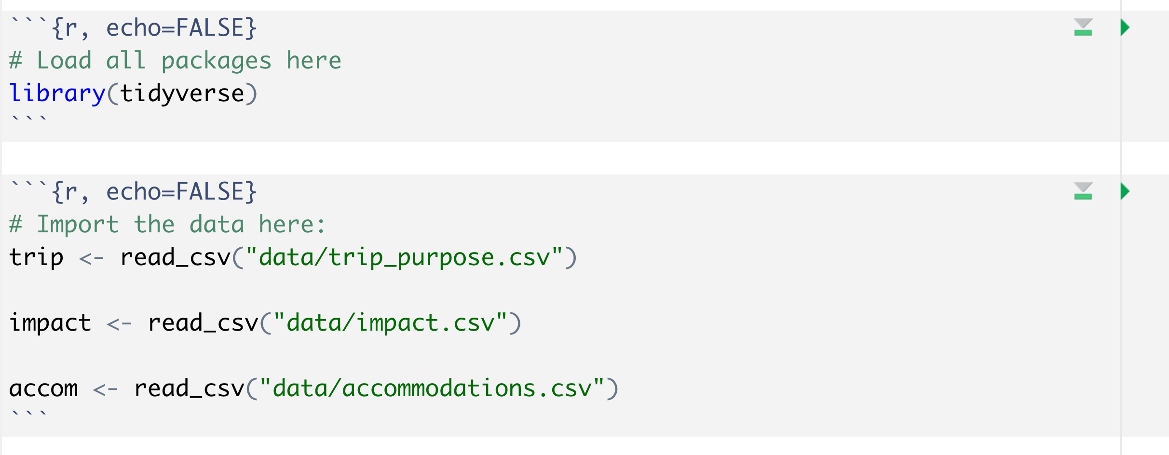1169x455 pixels.
Task: Click the "# Import the data here:" comment
Action: pos(167,225)
